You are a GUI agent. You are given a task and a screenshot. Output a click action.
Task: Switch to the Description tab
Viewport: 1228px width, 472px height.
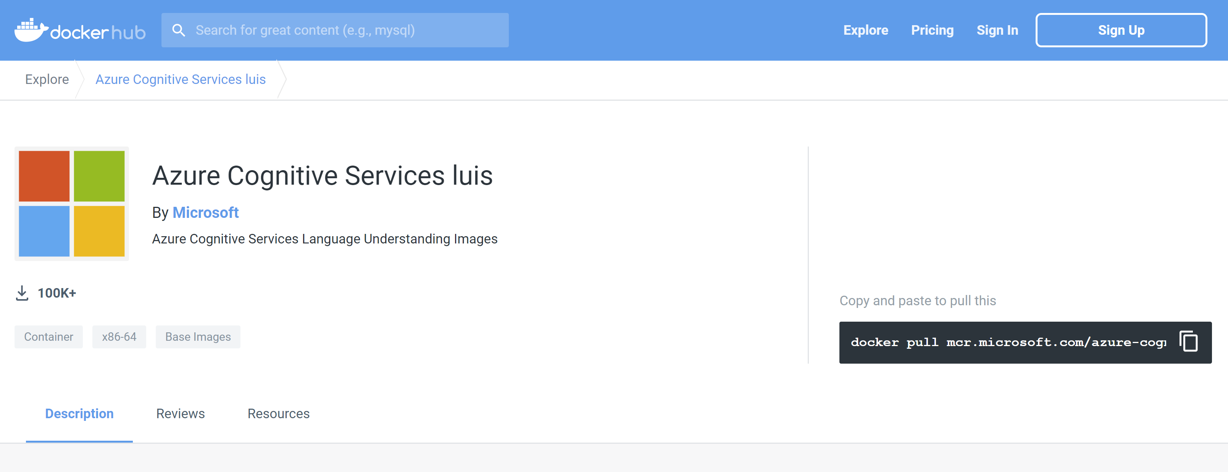(x=79, y=413)
